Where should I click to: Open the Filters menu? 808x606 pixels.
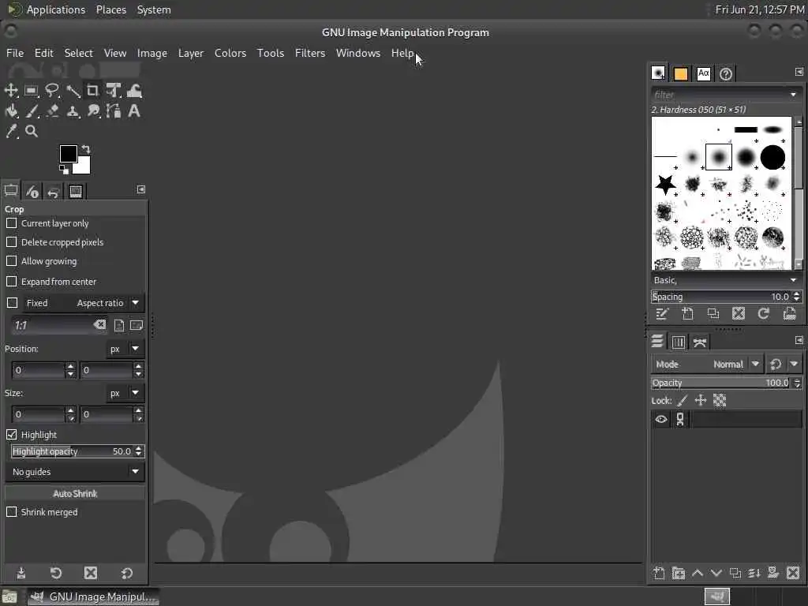[309, 53]
